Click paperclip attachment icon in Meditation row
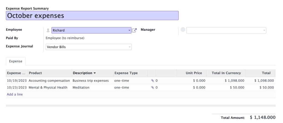 [x=153, y=88]
